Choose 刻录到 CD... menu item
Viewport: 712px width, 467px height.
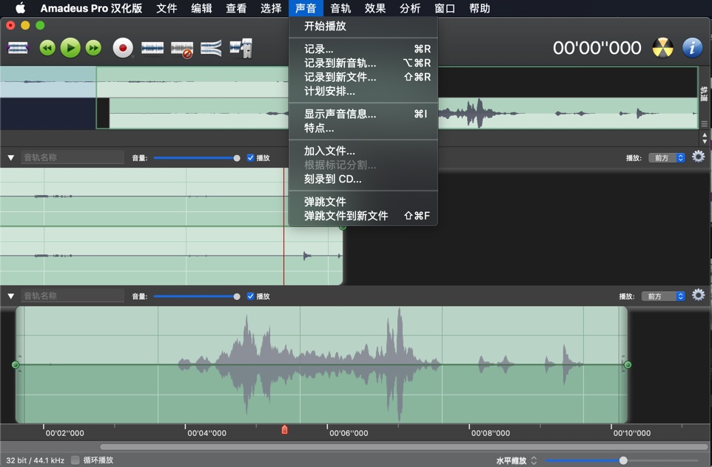[363, 179]
